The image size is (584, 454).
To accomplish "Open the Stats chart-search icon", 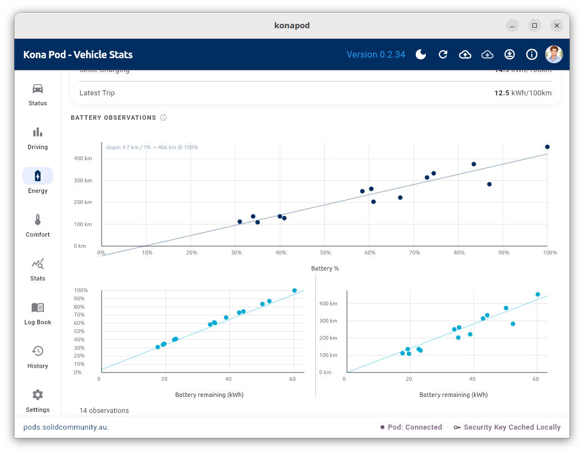I will (x=38, y=264).
